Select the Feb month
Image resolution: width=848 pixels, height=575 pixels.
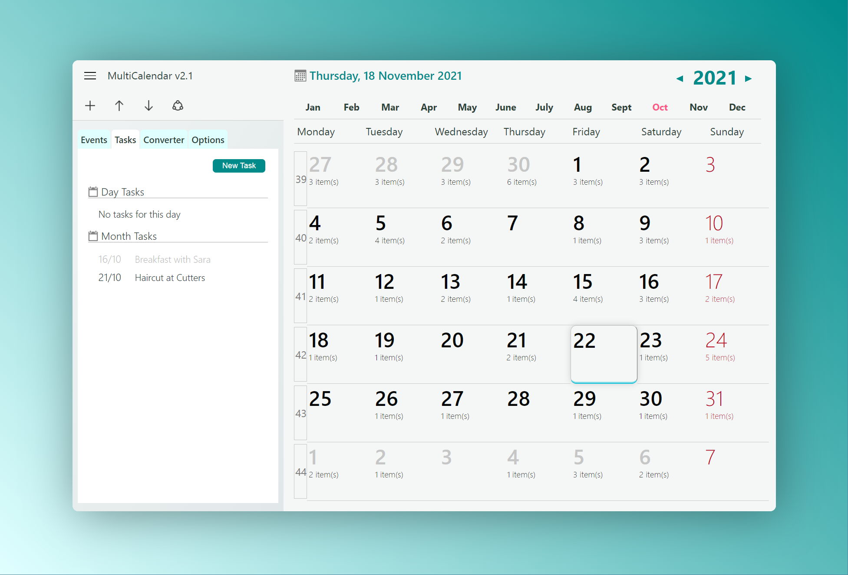click(351, 107)
